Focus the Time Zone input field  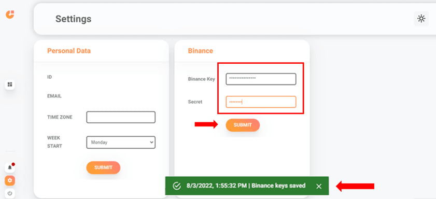click(121, 117)
